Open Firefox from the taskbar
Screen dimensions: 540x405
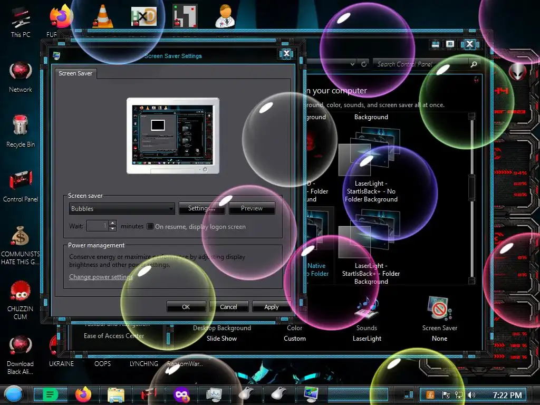click(83, 394)
